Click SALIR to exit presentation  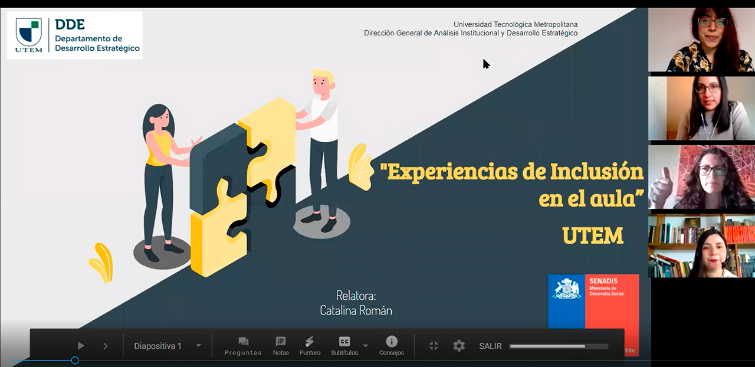click(x=490, y=346)
